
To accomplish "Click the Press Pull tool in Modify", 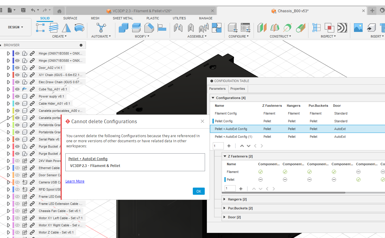I will pos(124,28).
